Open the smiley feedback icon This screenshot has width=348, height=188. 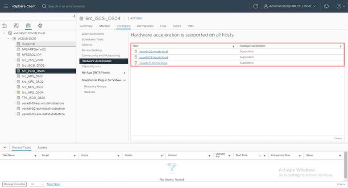(x=326, y=6)
